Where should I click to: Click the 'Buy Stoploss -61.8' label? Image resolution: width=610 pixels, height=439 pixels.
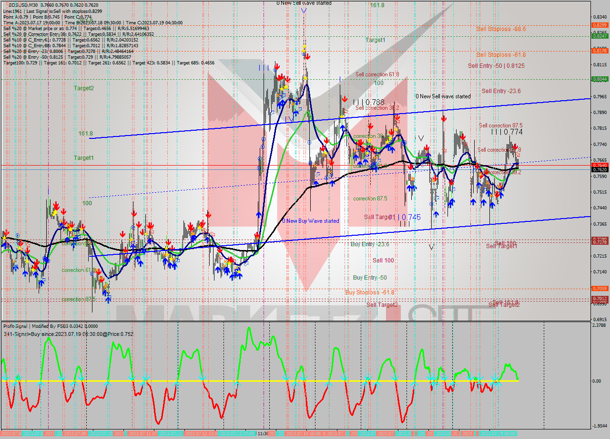click(x=370, y=292)
